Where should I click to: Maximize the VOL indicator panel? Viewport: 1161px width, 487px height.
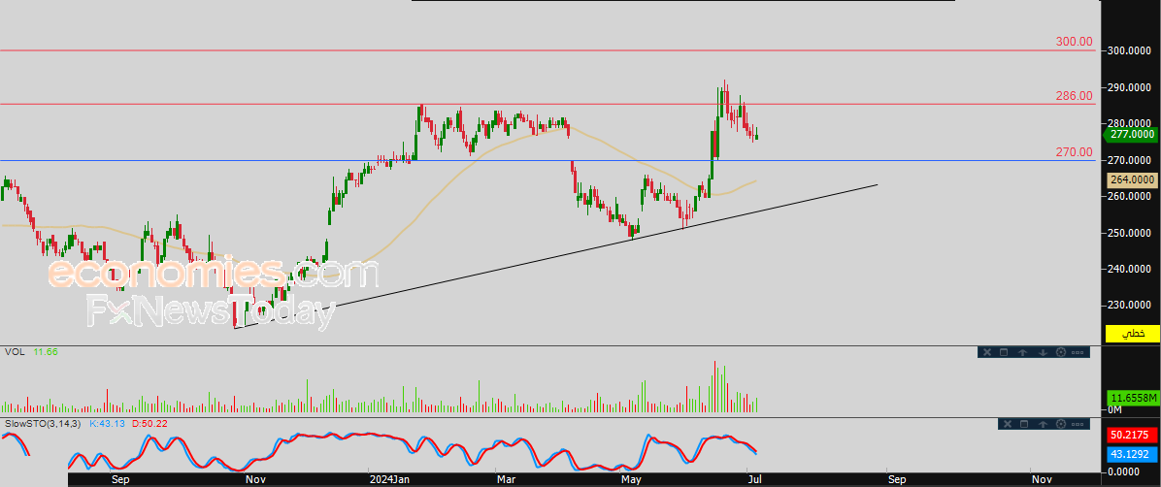(x=1005, y=352)
